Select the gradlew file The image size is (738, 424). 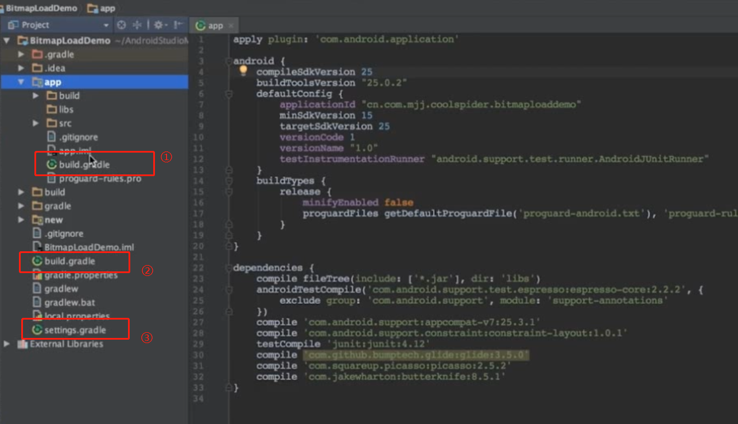pos(61,289)
